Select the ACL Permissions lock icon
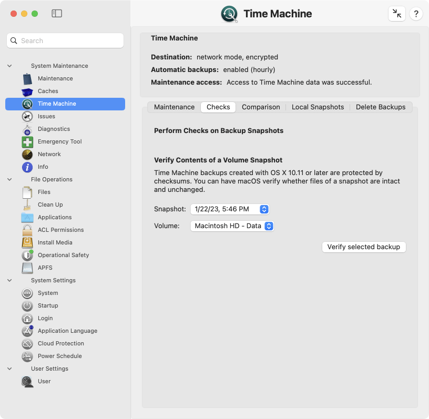Image resolution: width=429 pixels, height=419 pixels. click(27, 230)
